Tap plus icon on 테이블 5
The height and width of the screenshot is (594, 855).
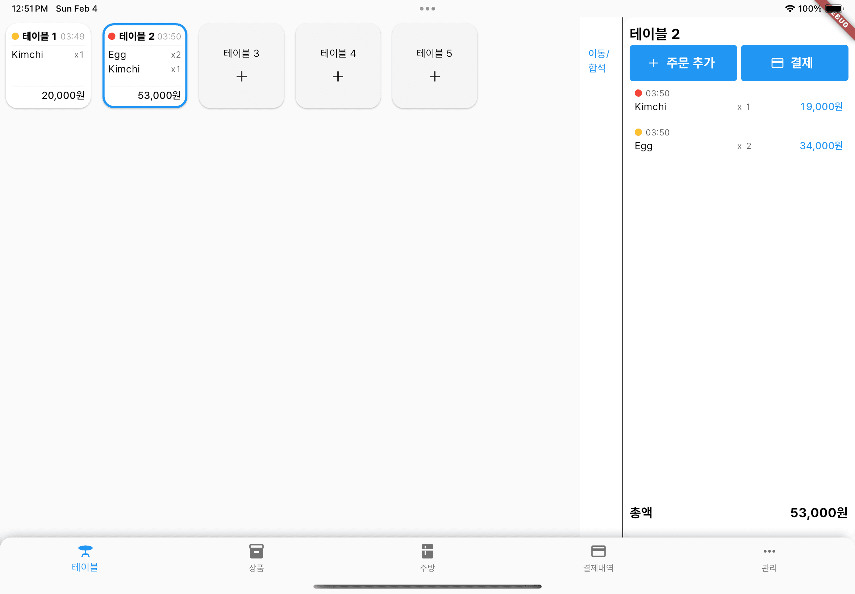(x=434, y=77)
